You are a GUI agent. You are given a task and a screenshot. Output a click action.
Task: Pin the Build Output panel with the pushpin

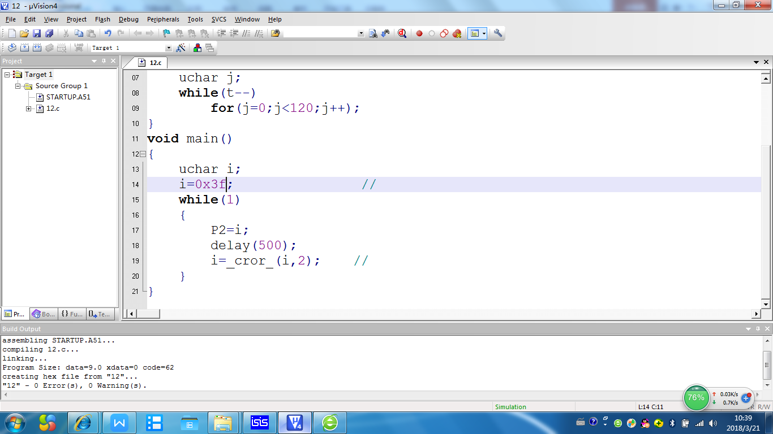click(x=757, y=329)
